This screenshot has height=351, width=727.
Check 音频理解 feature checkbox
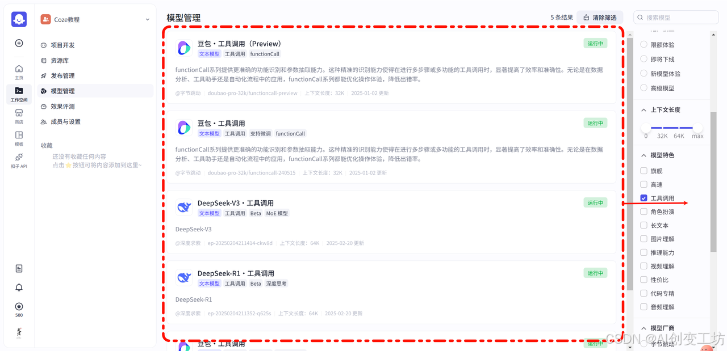(644, 307)
